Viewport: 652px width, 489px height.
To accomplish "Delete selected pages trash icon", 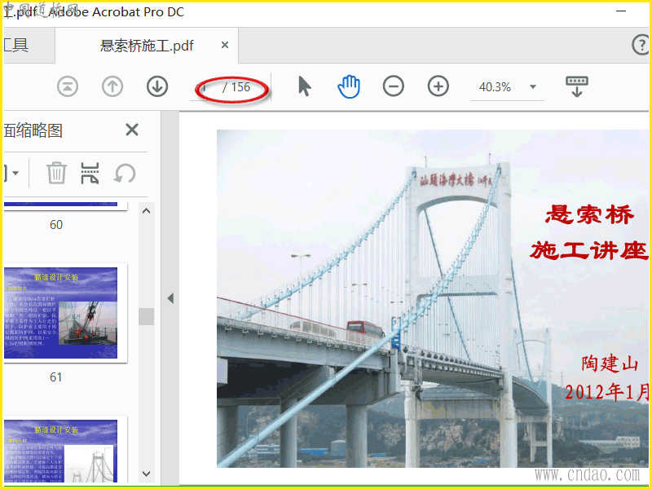I will 56,173.
